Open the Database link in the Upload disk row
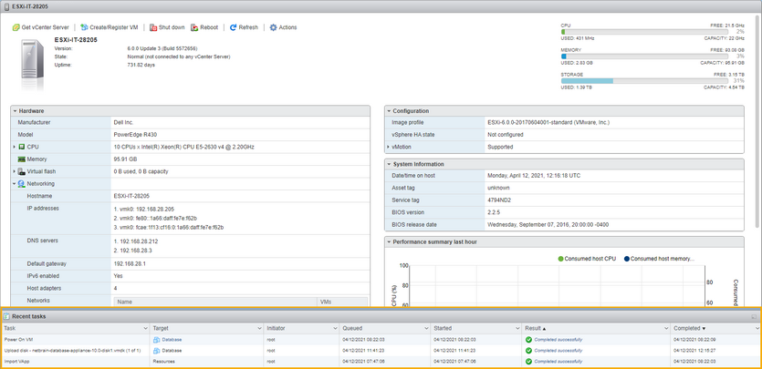762x369 pixels. coord(172,350)
